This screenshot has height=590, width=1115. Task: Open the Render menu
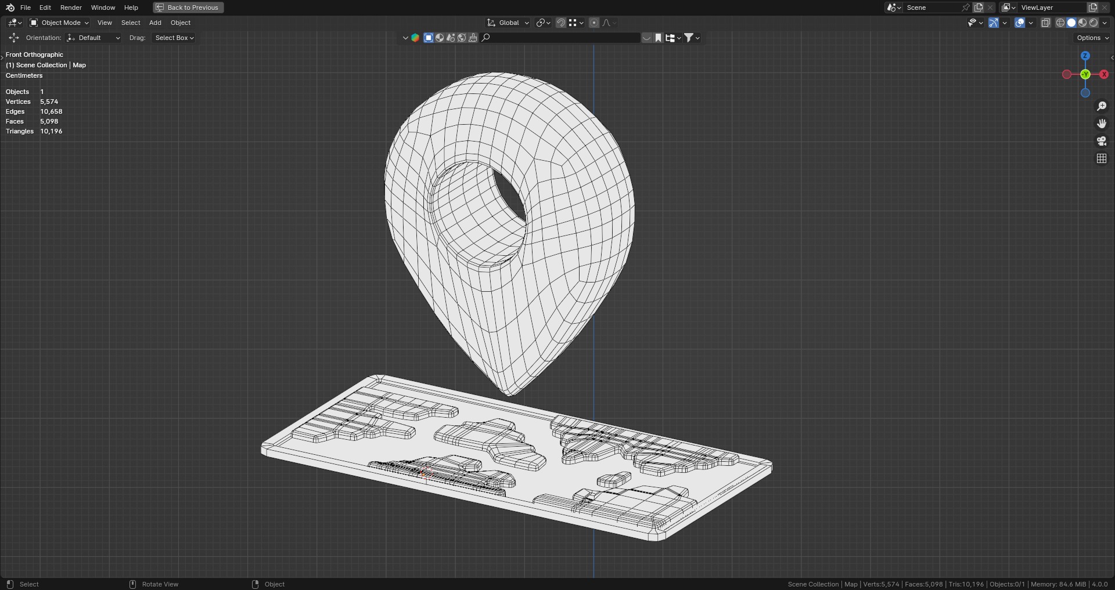click(x=71, y=8)
